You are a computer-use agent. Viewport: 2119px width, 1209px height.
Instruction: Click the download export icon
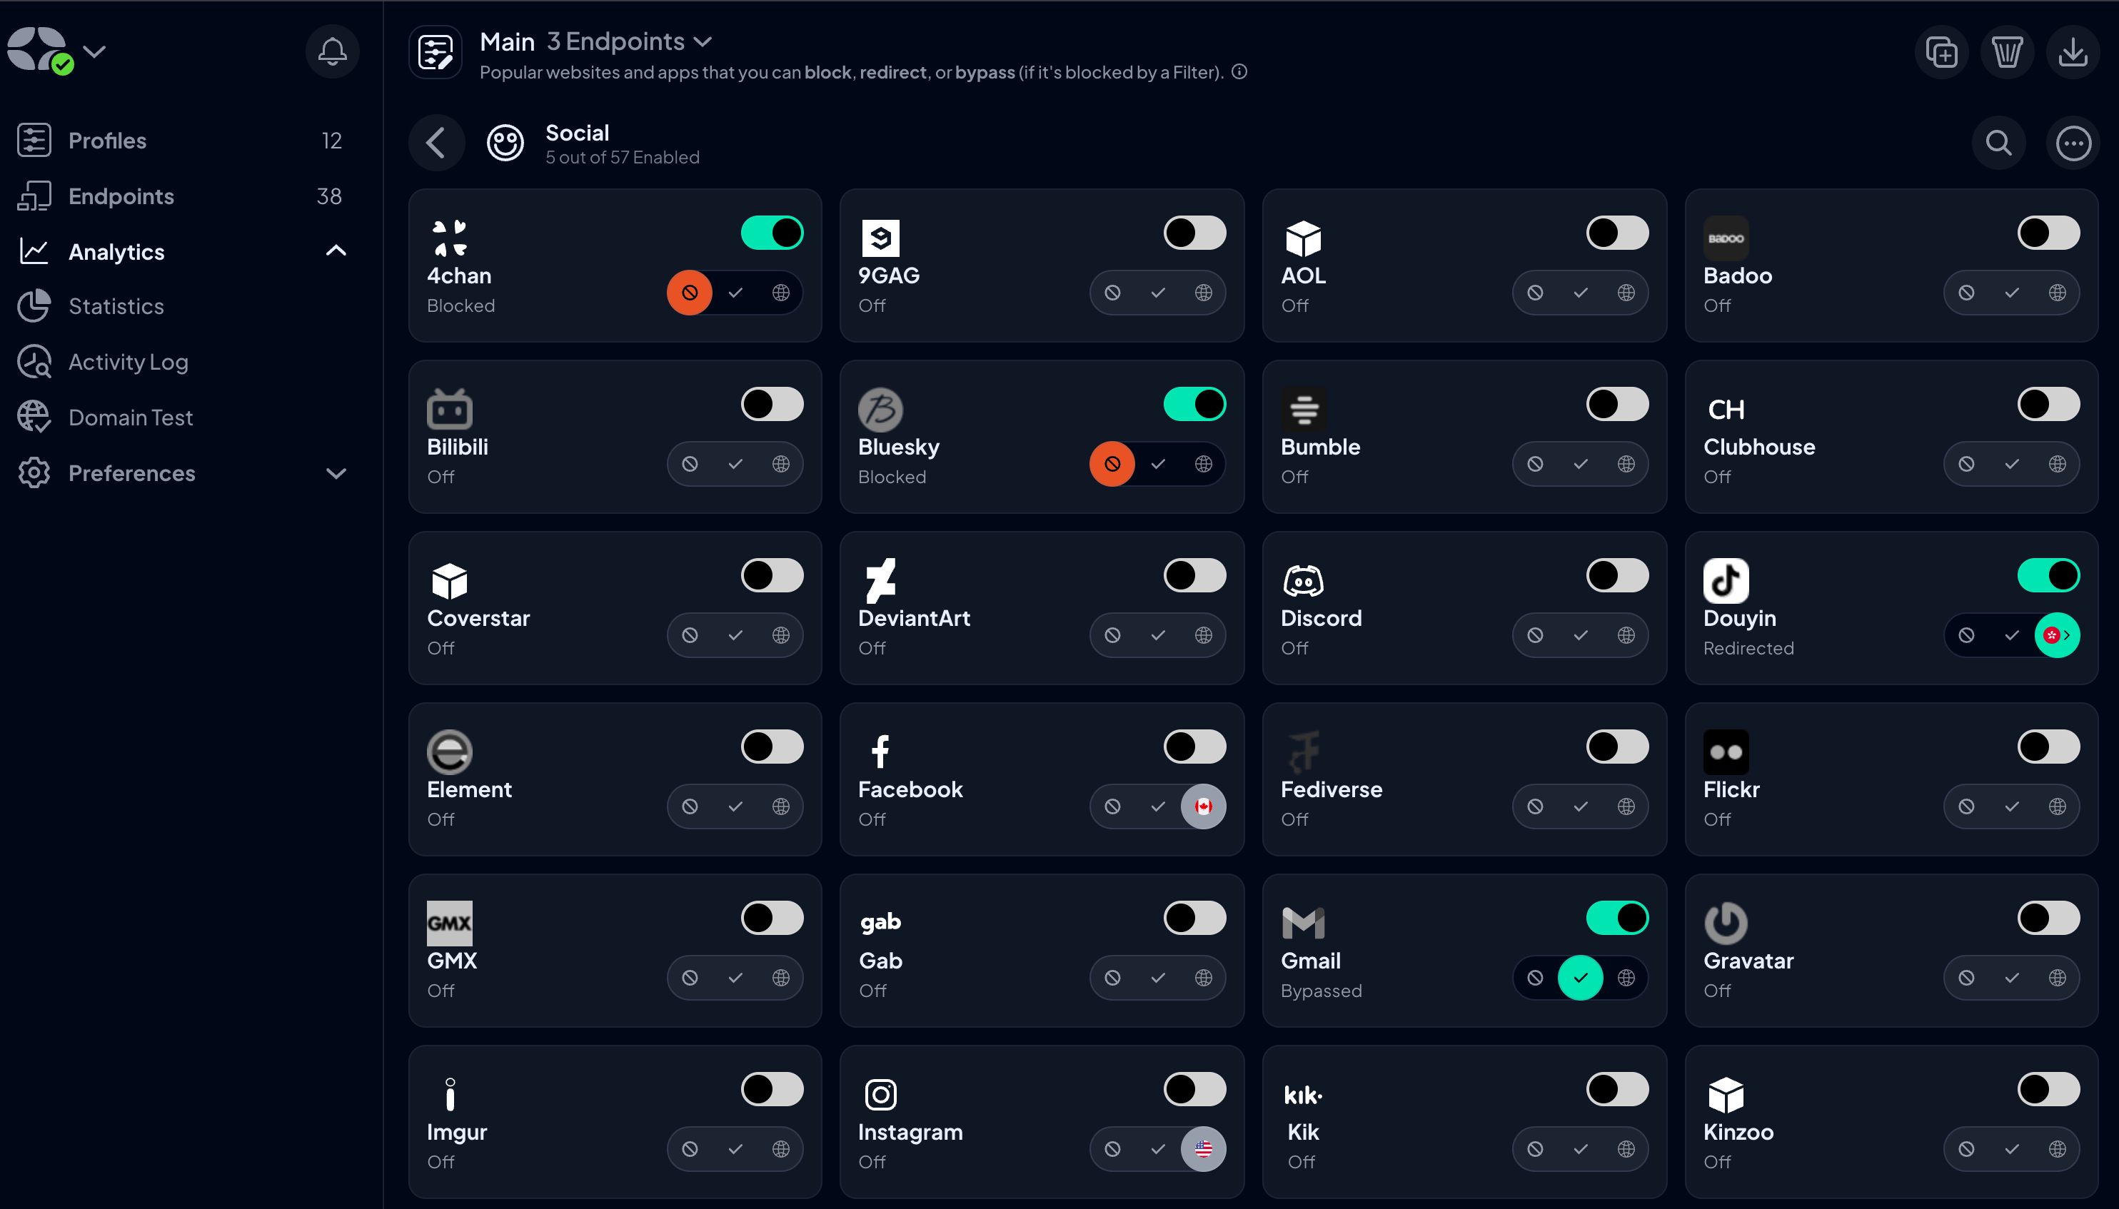tap(2073, 52)
